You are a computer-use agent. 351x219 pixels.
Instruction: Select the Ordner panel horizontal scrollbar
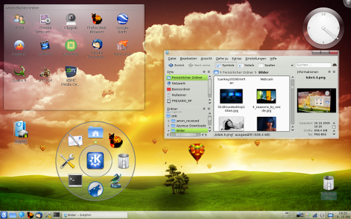(187, 135)
